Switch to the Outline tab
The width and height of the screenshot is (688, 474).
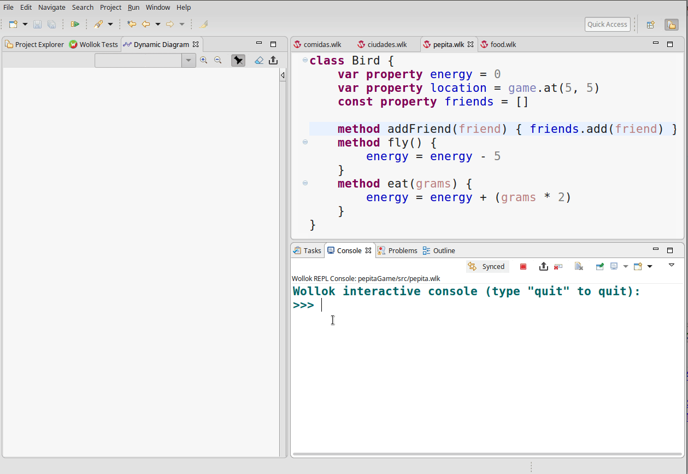pyautogui.click(x=439, y=250)
